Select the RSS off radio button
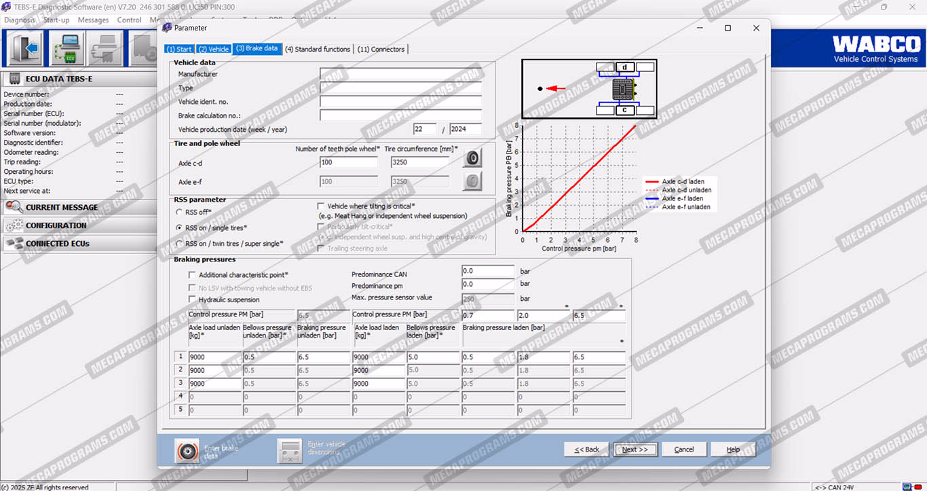The image size is (927, 491). tap(179, 213)
